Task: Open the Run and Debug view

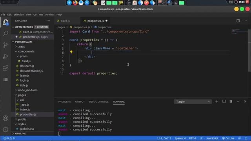Action: tap(5, 56)
